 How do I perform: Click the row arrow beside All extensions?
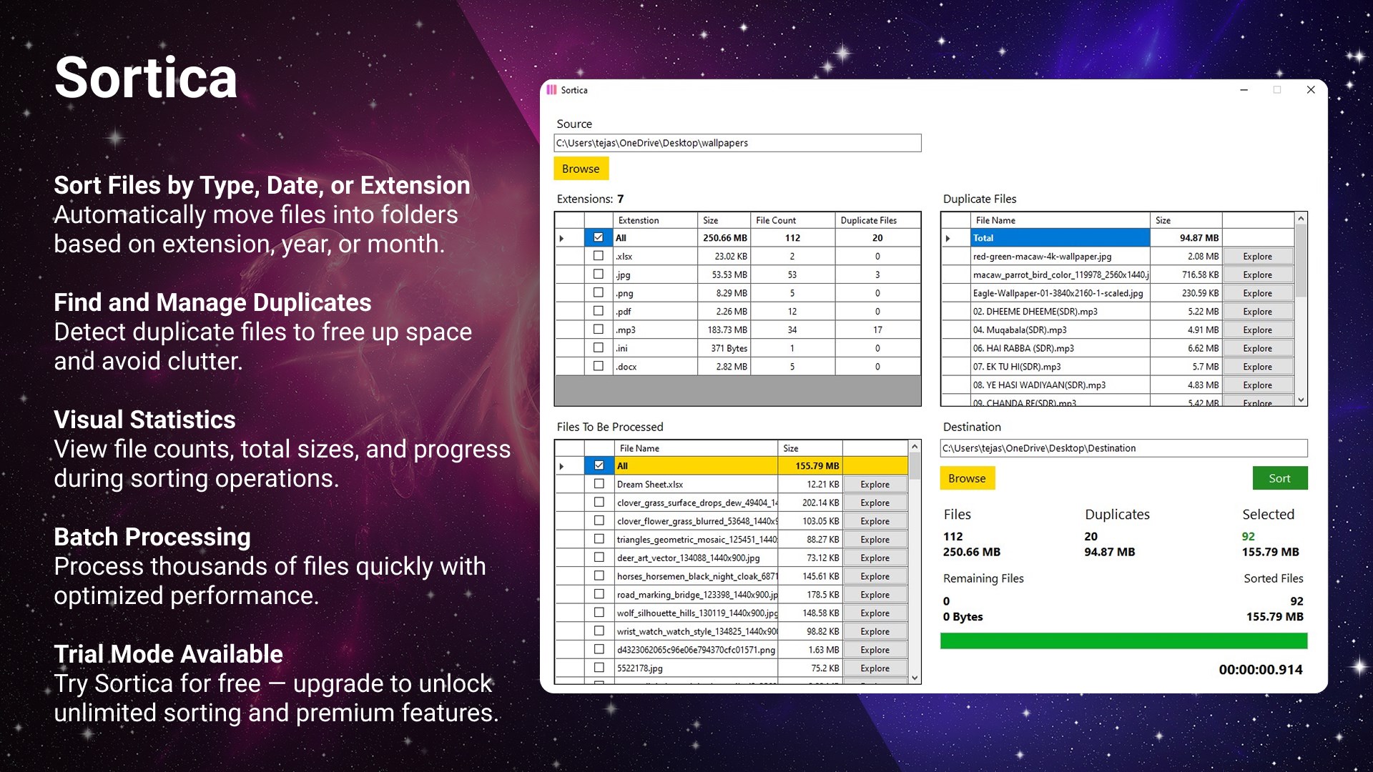(x=562, y=238)
